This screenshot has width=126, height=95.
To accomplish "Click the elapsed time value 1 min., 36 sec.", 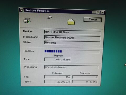I will (x=58, y=60).
